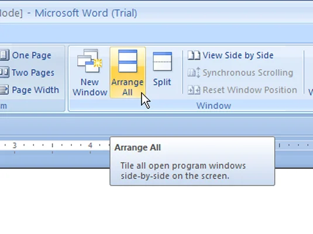The image size is (313, 234).
Task: Toggle the Synchronous Scrolling text option
Action: pos(248,73)
